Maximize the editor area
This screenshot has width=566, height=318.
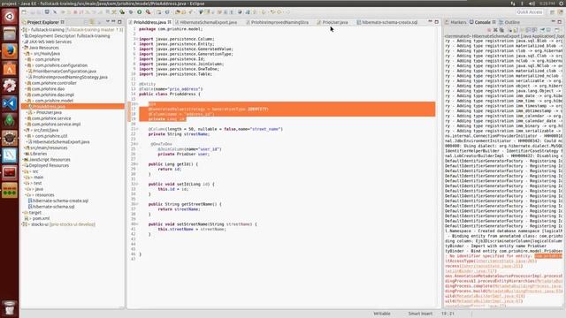click(x=436, y=22)
